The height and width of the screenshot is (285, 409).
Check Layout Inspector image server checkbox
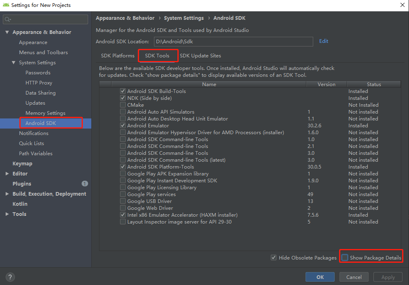tap(123, 222)
